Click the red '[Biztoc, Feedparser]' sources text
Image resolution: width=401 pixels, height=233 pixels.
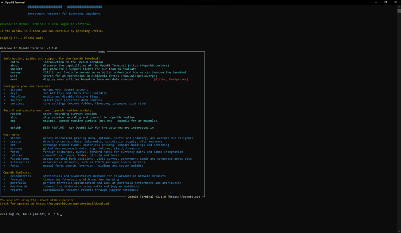(171, 79)
